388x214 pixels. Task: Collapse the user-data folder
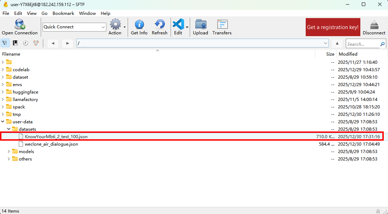click(3, 122)
